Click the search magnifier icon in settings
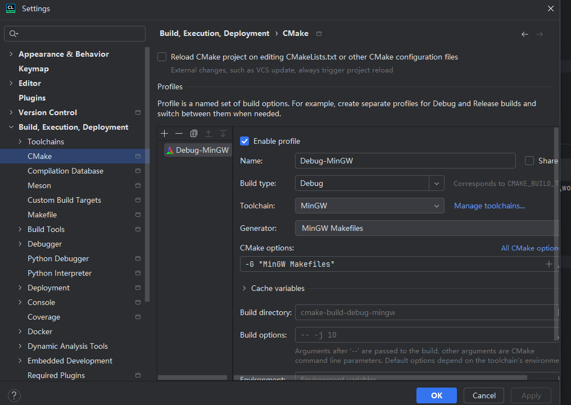571x405 pixels. tap(13, 34)
